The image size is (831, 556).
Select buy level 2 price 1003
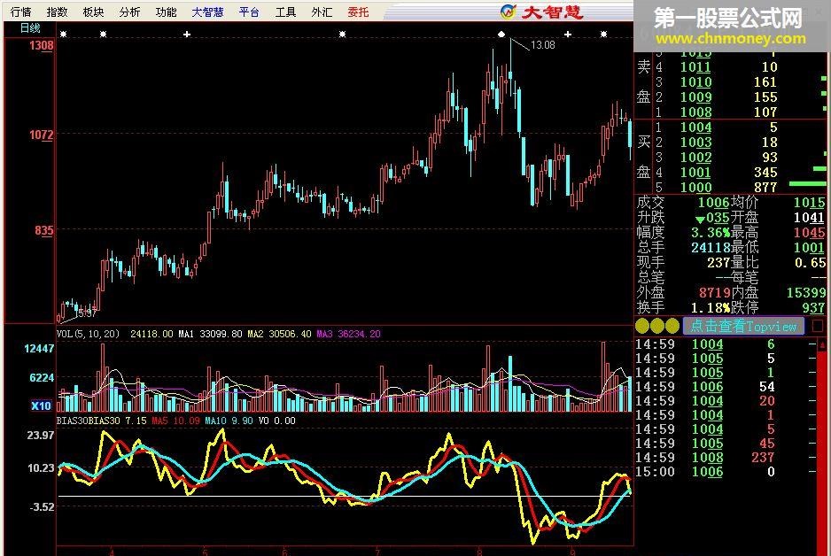695,143
